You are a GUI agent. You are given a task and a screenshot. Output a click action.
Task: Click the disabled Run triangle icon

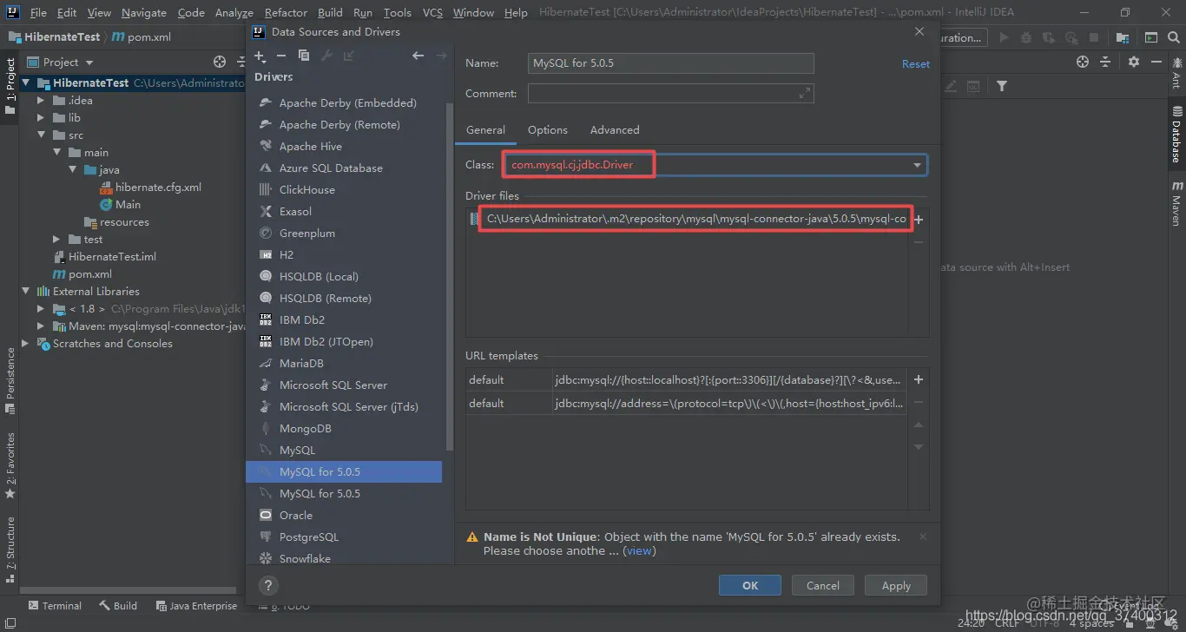pos(1005,37)
